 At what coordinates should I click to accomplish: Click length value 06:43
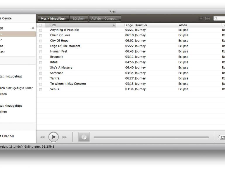click(129, 51)
